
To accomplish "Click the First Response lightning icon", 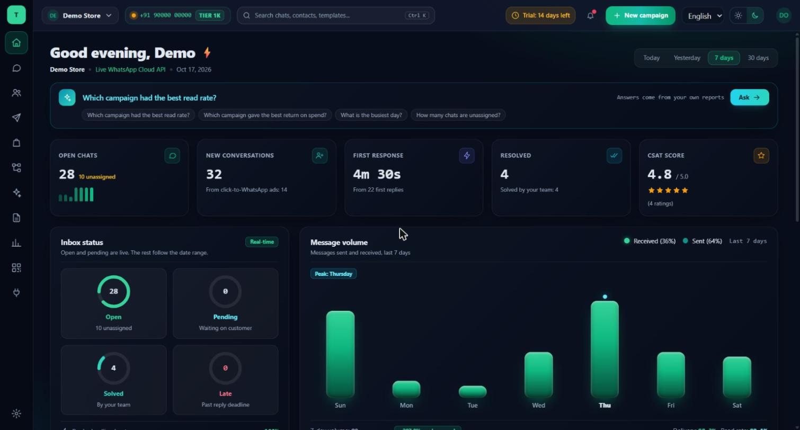I will [x=467, y=156].
